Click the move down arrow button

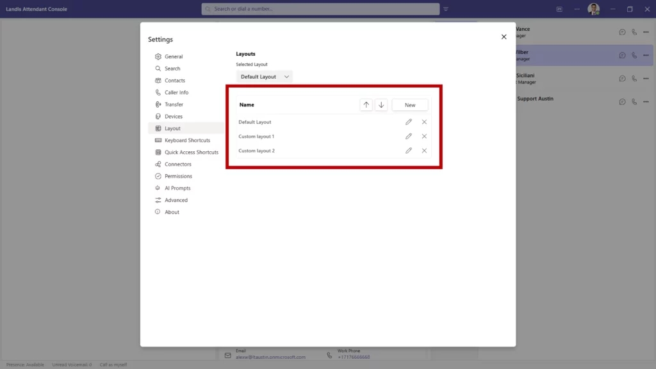(381, 105)
